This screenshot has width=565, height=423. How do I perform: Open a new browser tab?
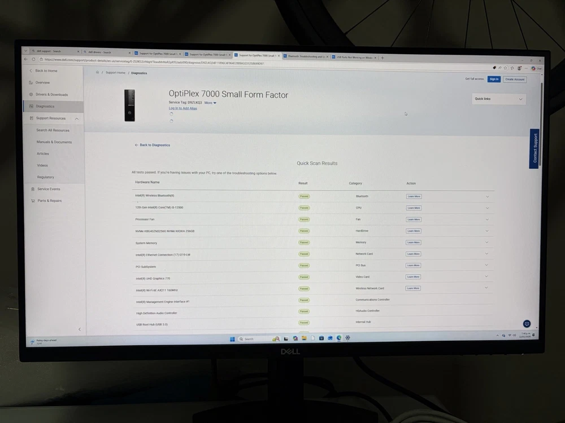tap(383, 58)
